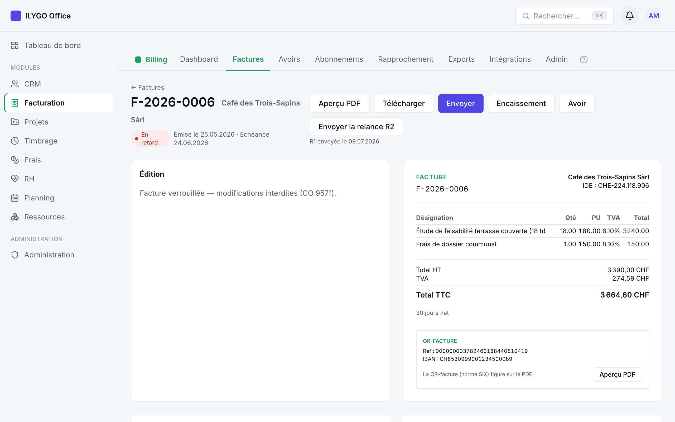Click the Envoyer button
Image resolution: width=675 pixels, height=422 pixels.
point(461,103)
